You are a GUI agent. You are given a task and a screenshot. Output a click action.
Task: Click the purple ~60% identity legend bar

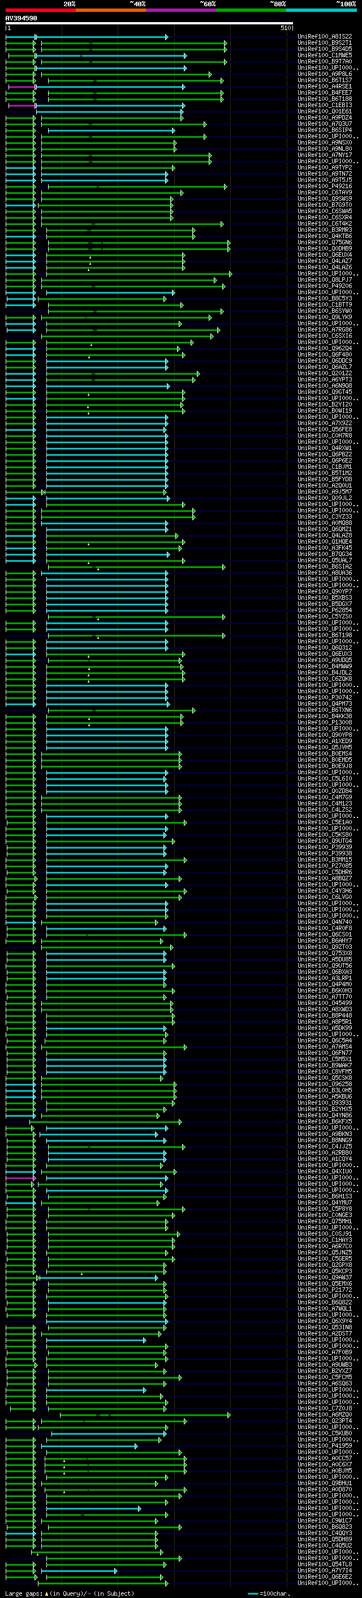click(182, 11)
